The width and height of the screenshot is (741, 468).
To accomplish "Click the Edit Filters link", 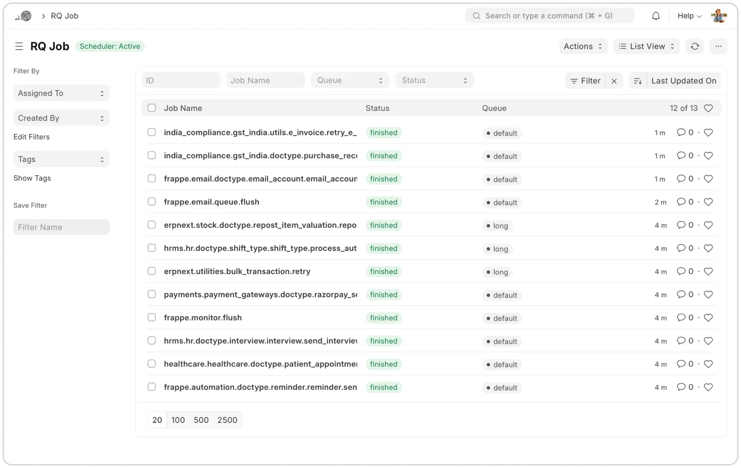I will click(x=32, y=137).
